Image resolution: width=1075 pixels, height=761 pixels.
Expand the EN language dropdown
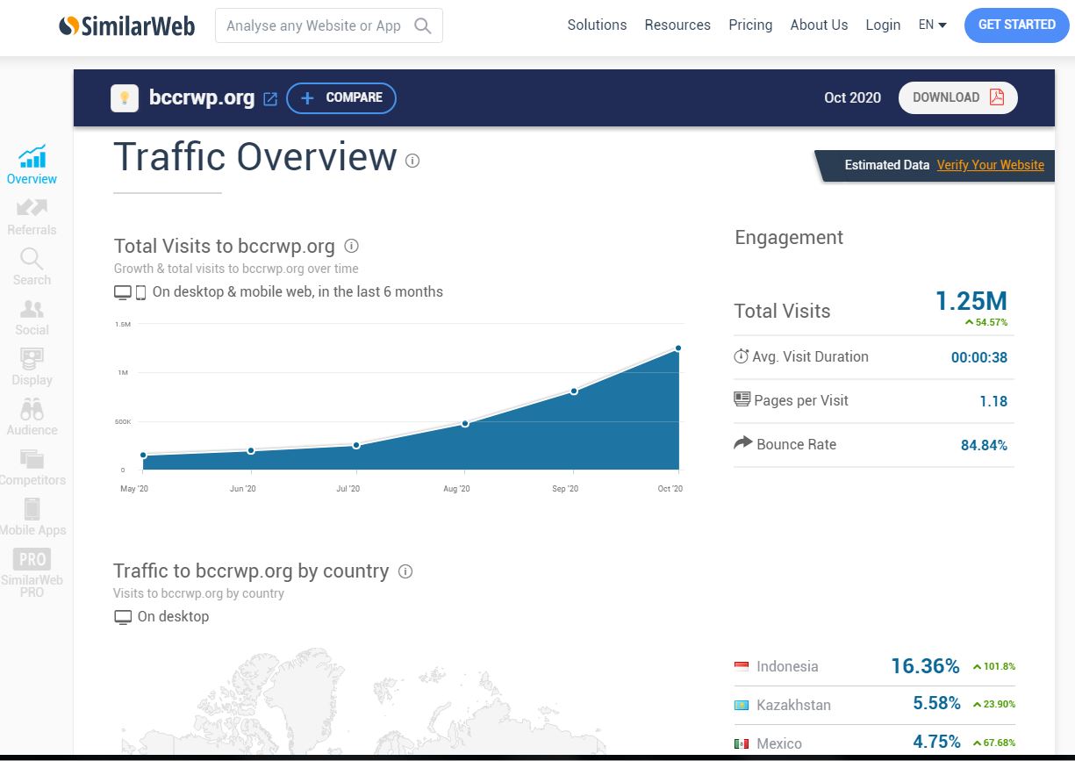932,25
